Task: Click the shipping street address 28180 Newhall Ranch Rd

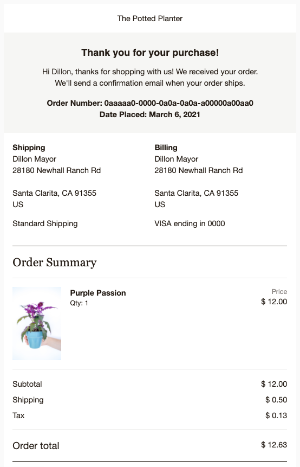Action: pos(56,170)
